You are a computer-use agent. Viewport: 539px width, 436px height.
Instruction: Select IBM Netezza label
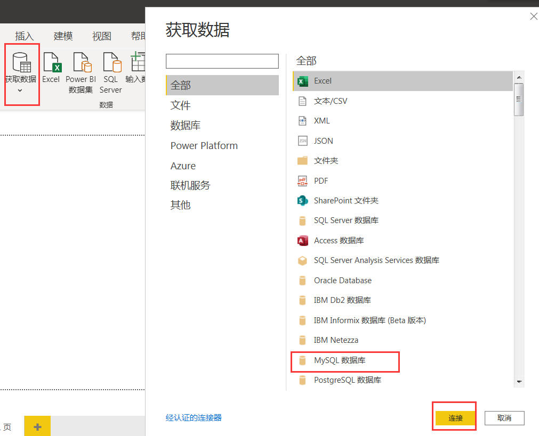336,340
